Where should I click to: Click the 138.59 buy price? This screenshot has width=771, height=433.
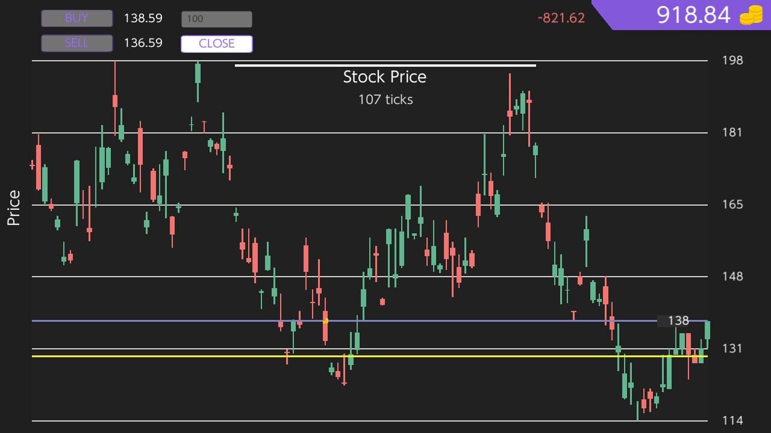(143, 18)
